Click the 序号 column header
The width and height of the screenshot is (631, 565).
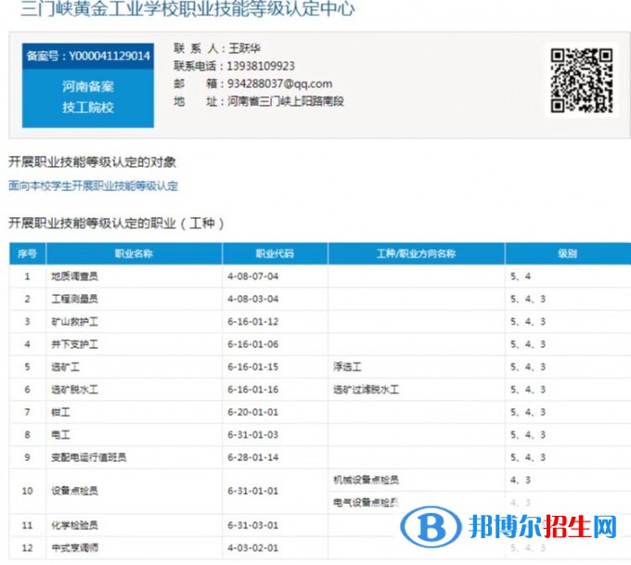[x=27, y=253]
